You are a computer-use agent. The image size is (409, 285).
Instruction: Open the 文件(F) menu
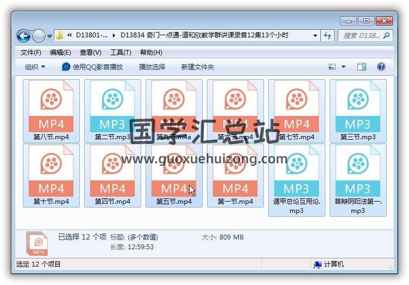click(31, 53)
